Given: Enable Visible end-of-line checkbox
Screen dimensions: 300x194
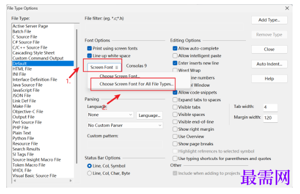Looking at the screenshot, I should 175,122.
